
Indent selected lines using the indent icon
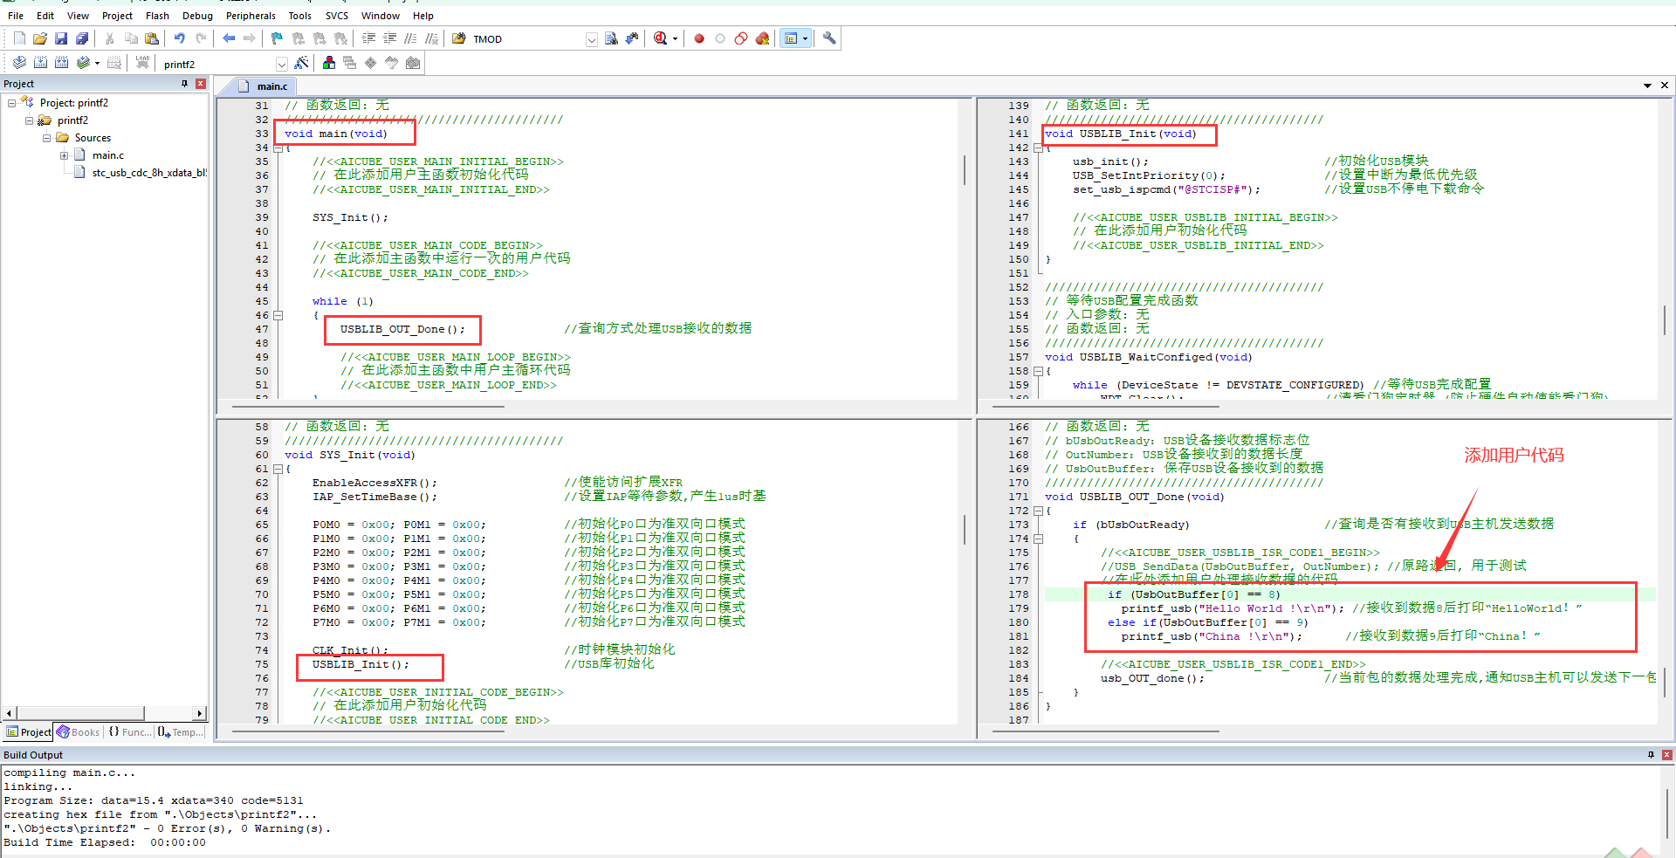pos(368,38)
